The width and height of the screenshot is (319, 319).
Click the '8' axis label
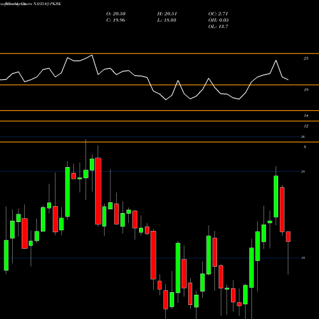pos(305,147)
